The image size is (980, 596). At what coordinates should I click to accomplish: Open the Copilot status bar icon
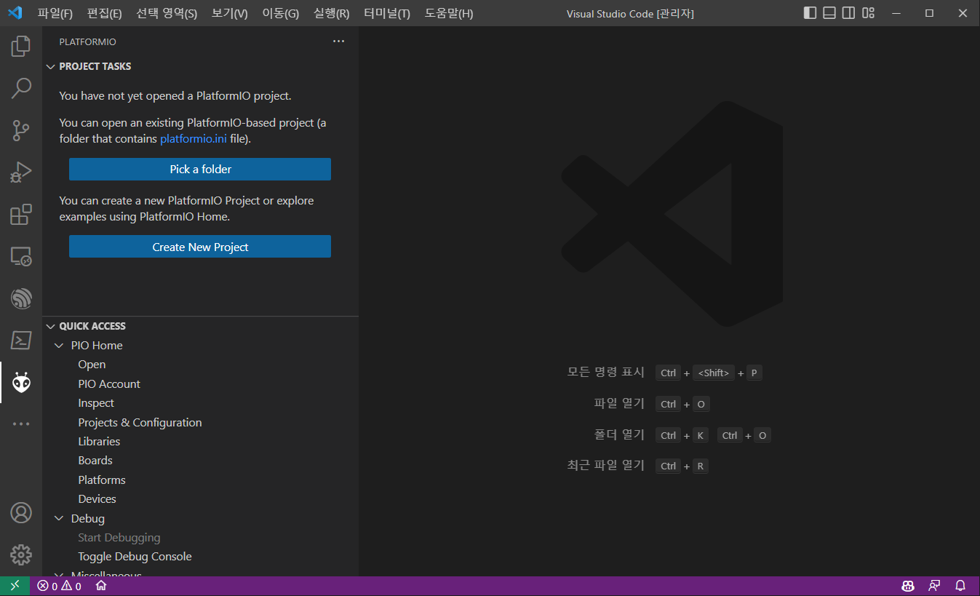(908, 586)
